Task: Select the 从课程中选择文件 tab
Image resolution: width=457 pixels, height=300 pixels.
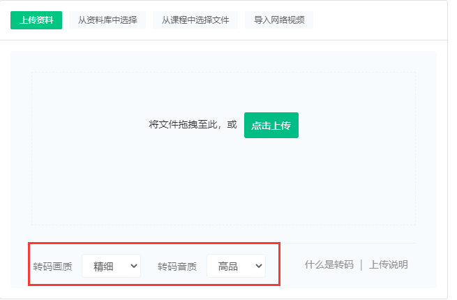Action: [195, 20]
